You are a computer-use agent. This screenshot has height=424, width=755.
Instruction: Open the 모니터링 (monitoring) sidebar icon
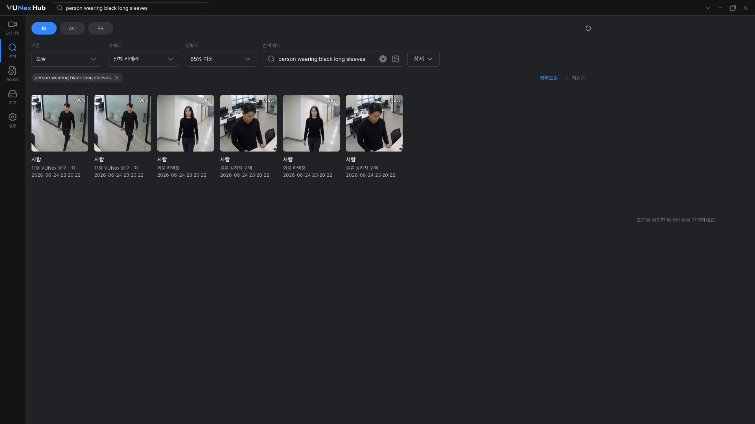click(12, 28)
